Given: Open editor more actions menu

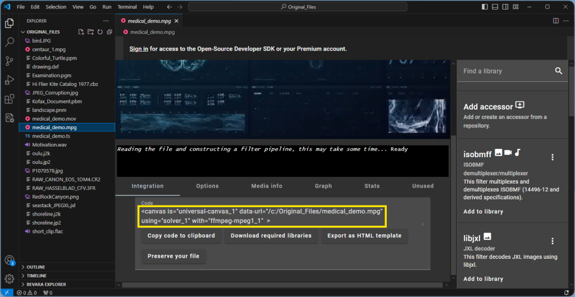Looking at the screenshot, I should tap(567, 21).
